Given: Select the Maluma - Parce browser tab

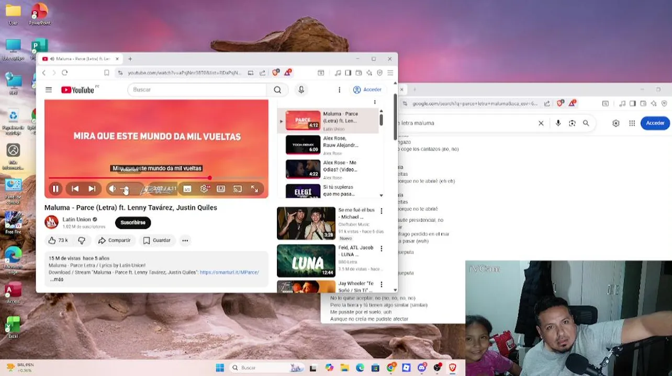Looking at the screenshot, I should (x=81, y=59).
